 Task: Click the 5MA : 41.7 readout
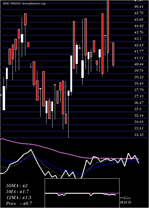coord(17,192)
